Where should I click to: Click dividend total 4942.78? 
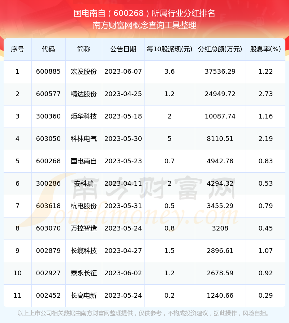click(220, 161)
